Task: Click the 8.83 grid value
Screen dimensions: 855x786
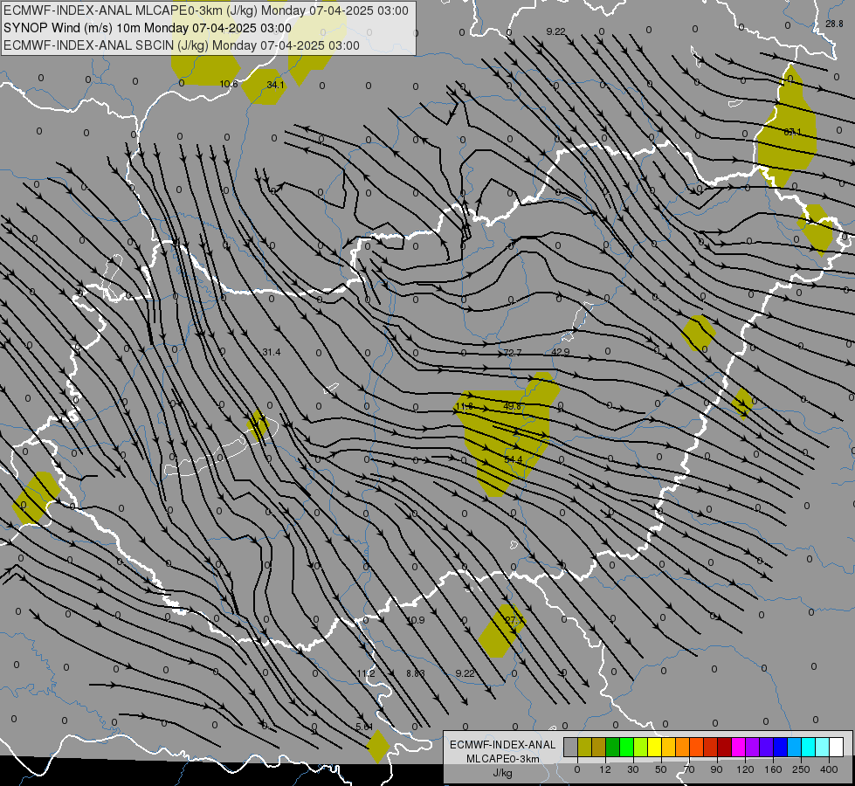Action: coord(416,673)
